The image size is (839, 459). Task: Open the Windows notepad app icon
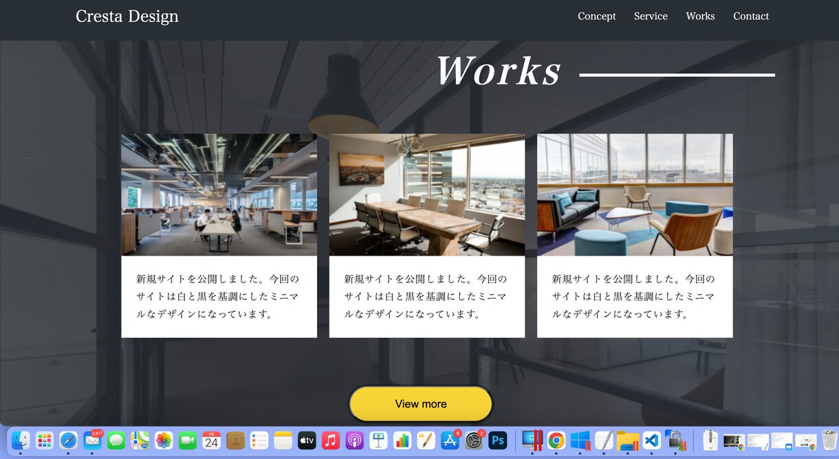tap(604, 440)
